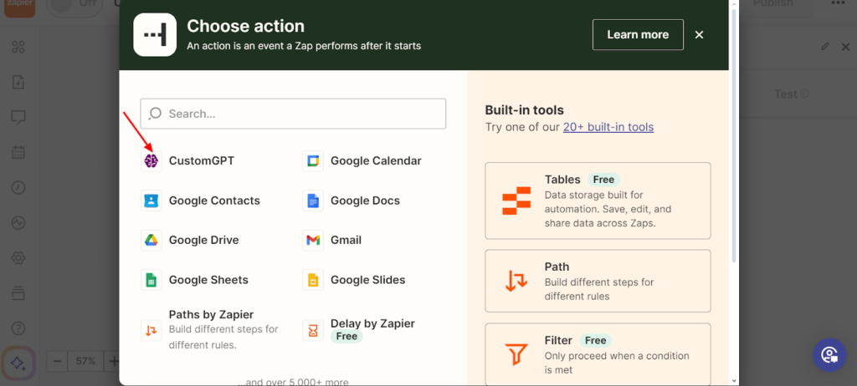Select the Google Contacts label
This screenshot has height=386, width=857.
(214, 201)
